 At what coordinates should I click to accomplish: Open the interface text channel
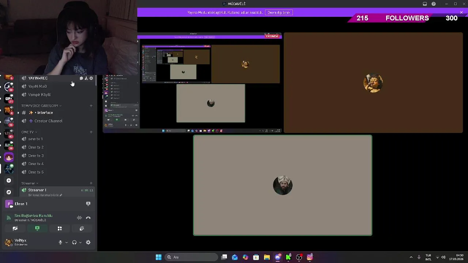point(57,113)
